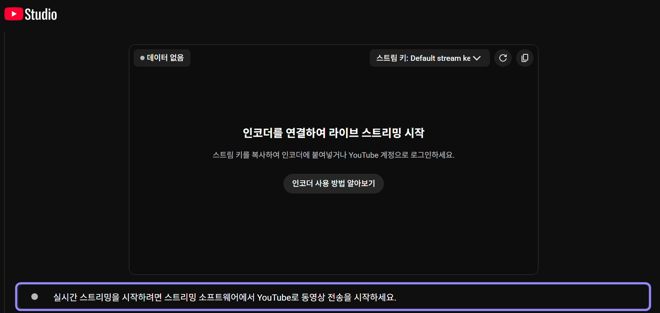The width and height of the screenshot is (660, 313).
Task: Click the 인코더 사용 방법 알아보기 button
Action: pyautogui.click(x=334, y=183)
